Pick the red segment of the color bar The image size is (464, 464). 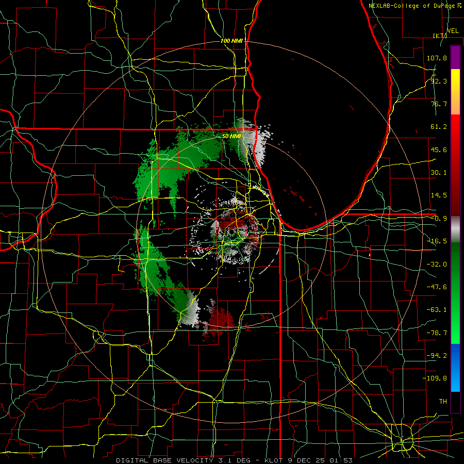[455, 165]
